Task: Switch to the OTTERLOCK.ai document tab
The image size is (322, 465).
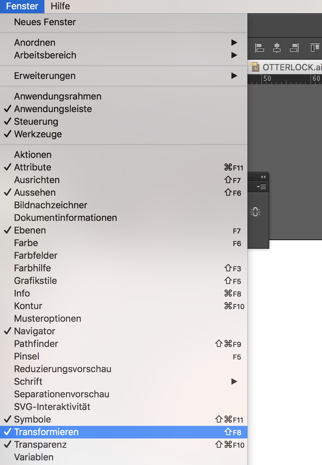Action: 286,67
